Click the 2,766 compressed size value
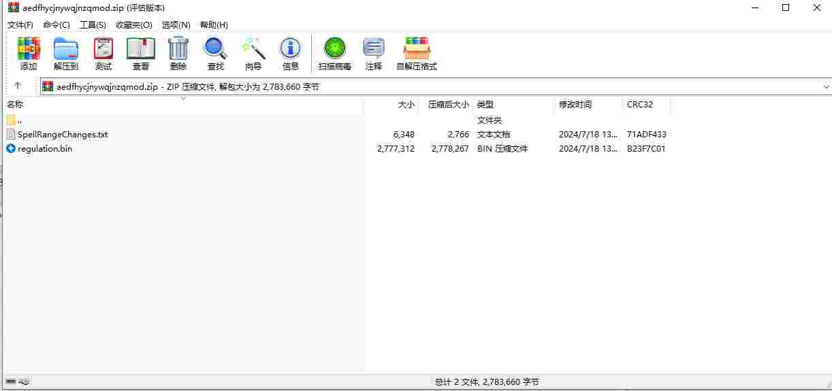The image size is (832, 391). (x=458, y=135)
